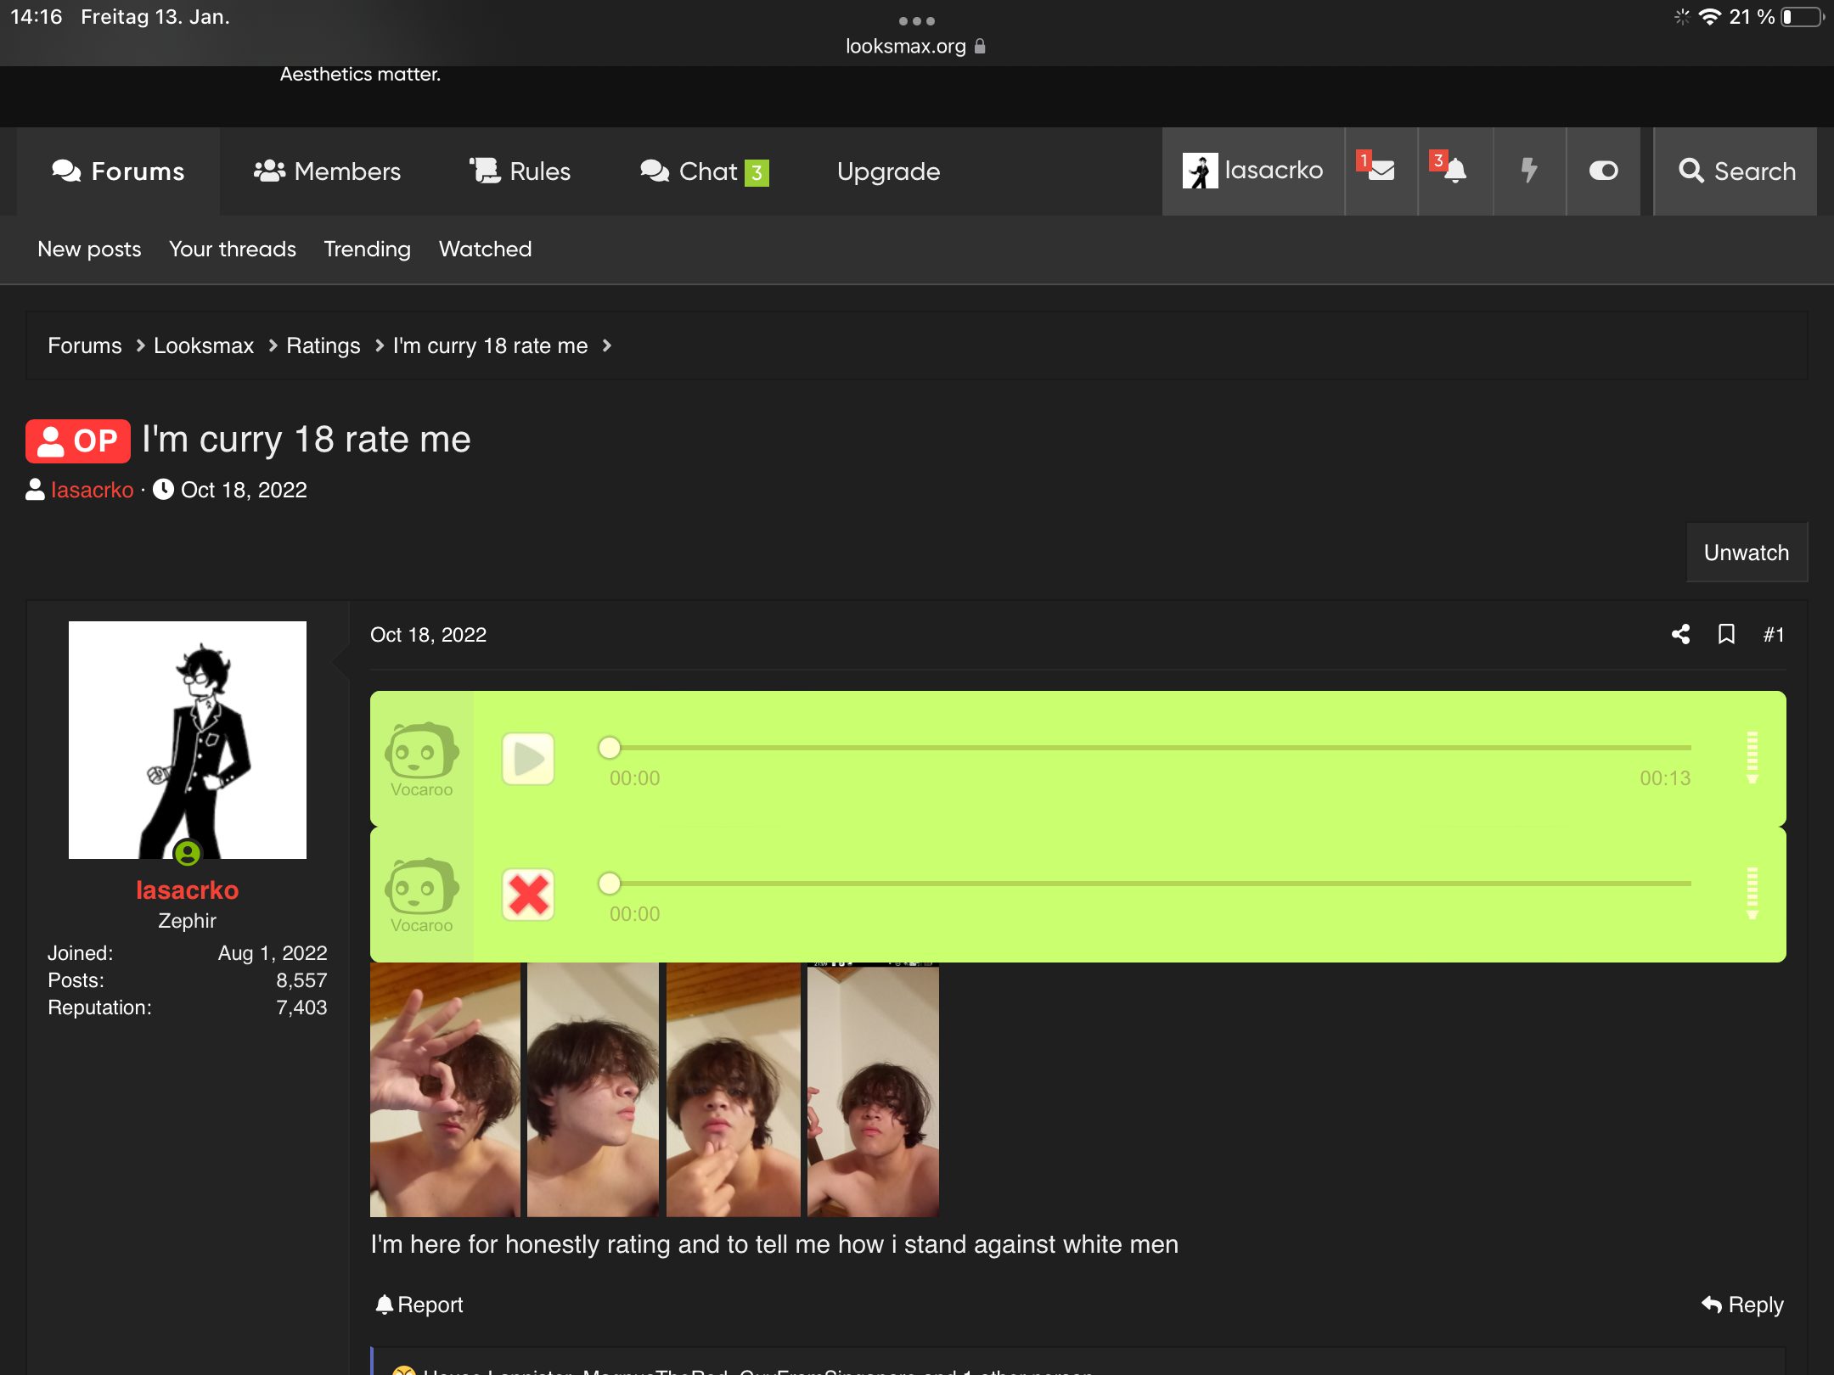This screenshot has width=1834, height=1375.
Task: Share post #1 via share icon
Action: tap(1680, 634)
